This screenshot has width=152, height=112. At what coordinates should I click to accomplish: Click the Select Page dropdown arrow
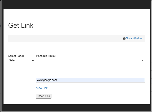pos(33,60)
